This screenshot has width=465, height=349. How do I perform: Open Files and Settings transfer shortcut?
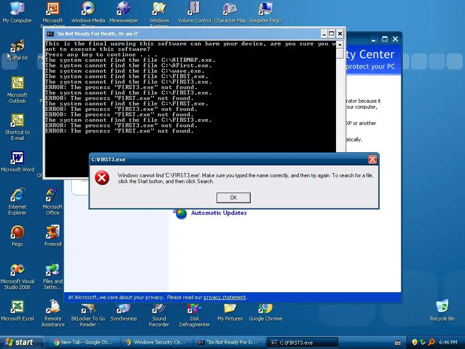[53, 276]
